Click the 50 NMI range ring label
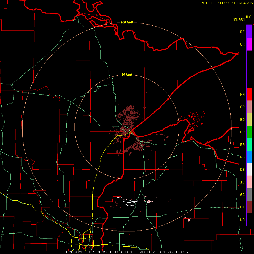 coord(127,75)
